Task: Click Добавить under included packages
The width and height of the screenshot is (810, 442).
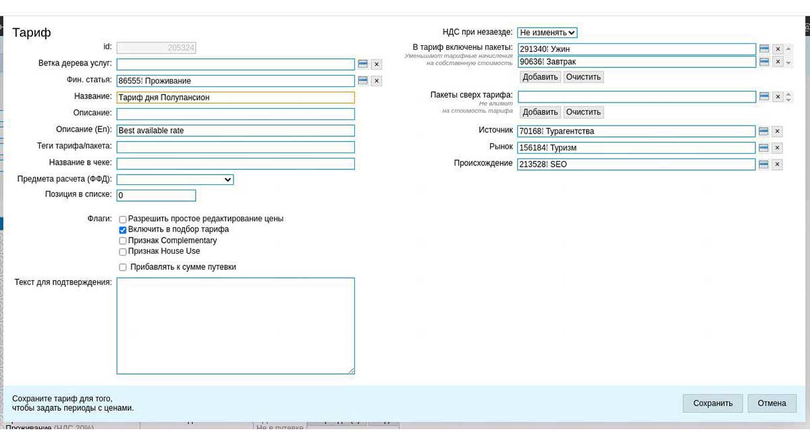Action: click(x=540, y=77)
